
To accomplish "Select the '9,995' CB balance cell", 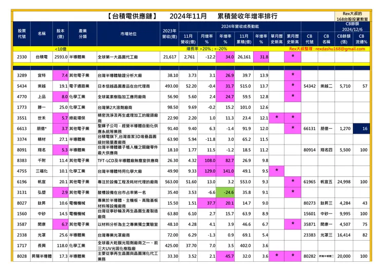I will click(x=344, y=213).
